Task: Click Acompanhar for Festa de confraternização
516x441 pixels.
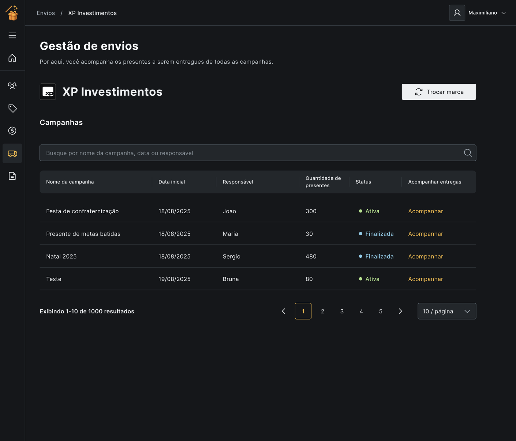Action: [426, 211]
